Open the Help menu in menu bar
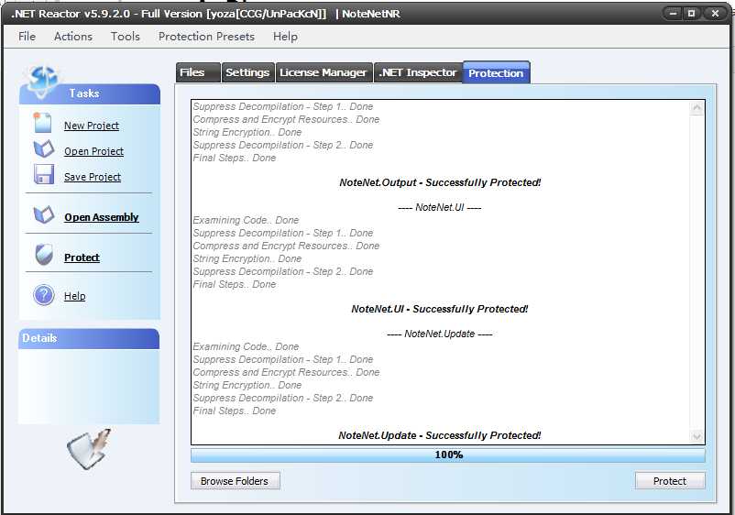The image size is (735, 515). (285, 37)
